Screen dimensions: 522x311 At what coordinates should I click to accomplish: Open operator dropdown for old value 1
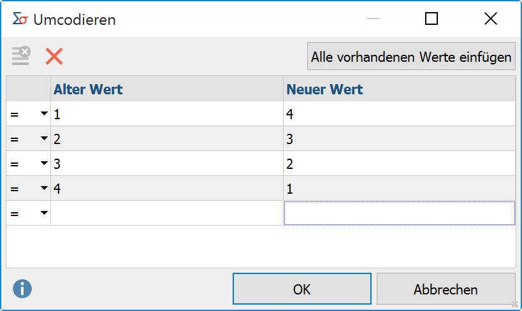(x=44, y=114)
